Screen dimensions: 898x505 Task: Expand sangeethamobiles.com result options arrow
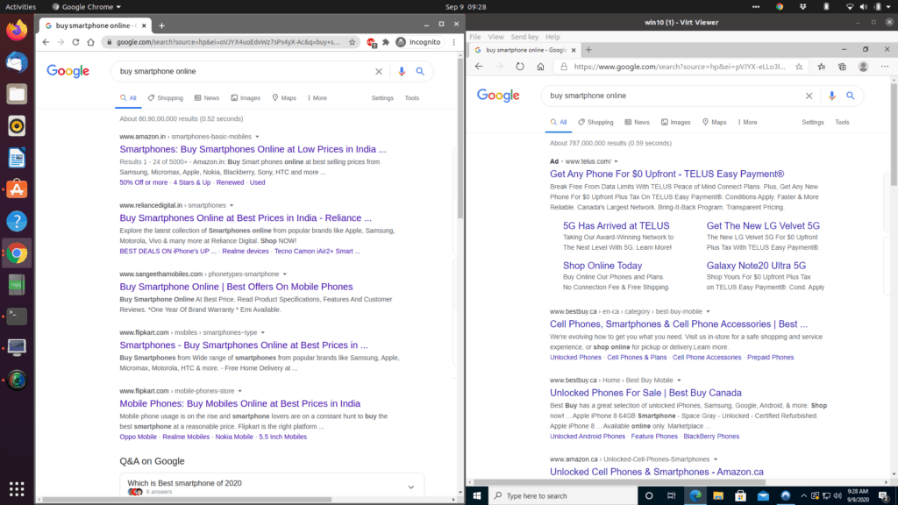[285, 274]
